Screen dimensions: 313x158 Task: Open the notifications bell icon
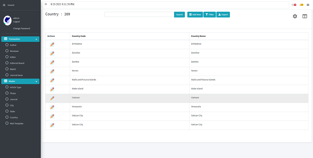click(x=302, y=5)
